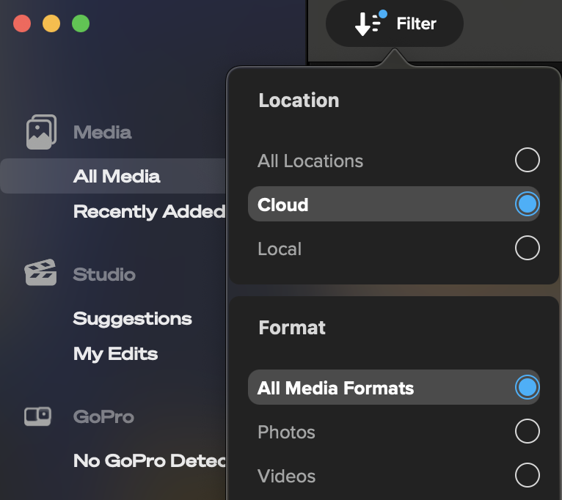Open All Media in the sidebar
Image resolution: width=562 pixels, height=500 pixels.
pos(117,177)
